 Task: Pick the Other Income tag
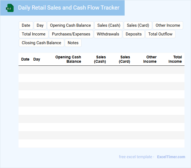point(168,25)
